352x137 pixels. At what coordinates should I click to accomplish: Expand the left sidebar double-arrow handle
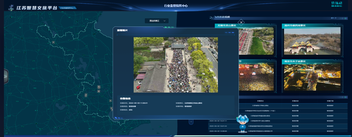pyautogui.click(x=6, y=76)
